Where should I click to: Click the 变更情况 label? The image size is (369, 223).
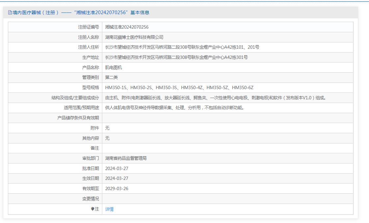[x=90, y=199]
